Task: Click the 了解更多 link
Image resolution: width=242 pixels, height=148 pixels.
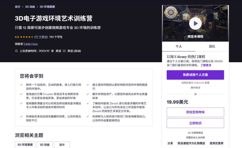Action: [x=206, y=65]
